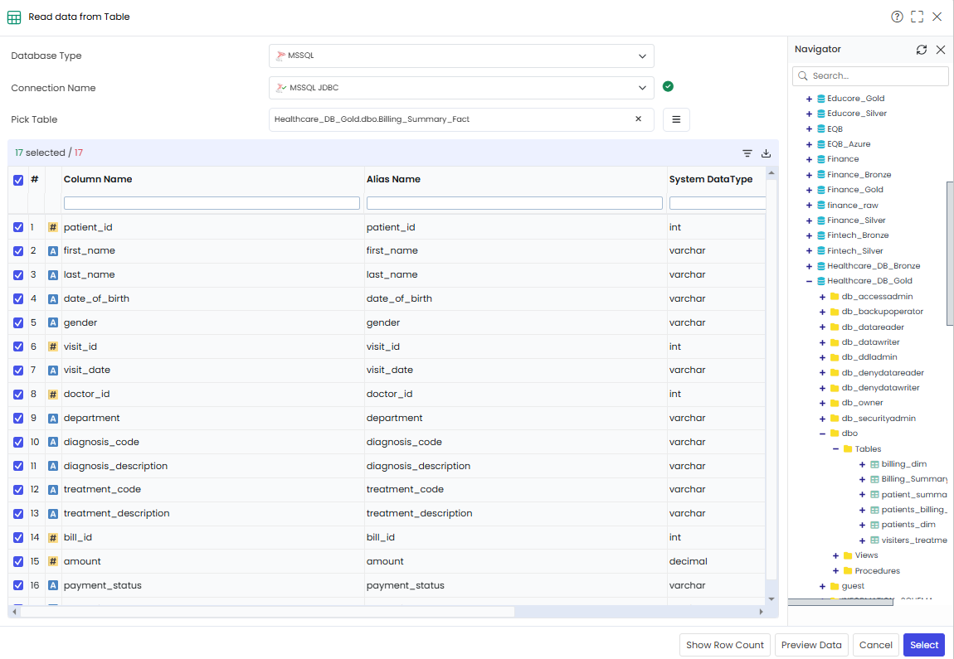Refresh the Navigator tree
Image resolution: width=954 pixels, height=659 pixels.
921,50
